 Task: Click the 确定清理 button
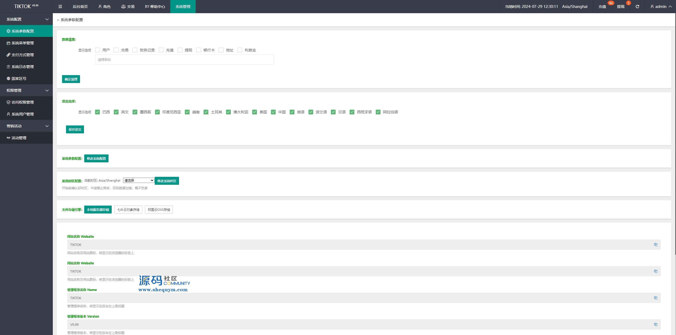tap(71, 79)
